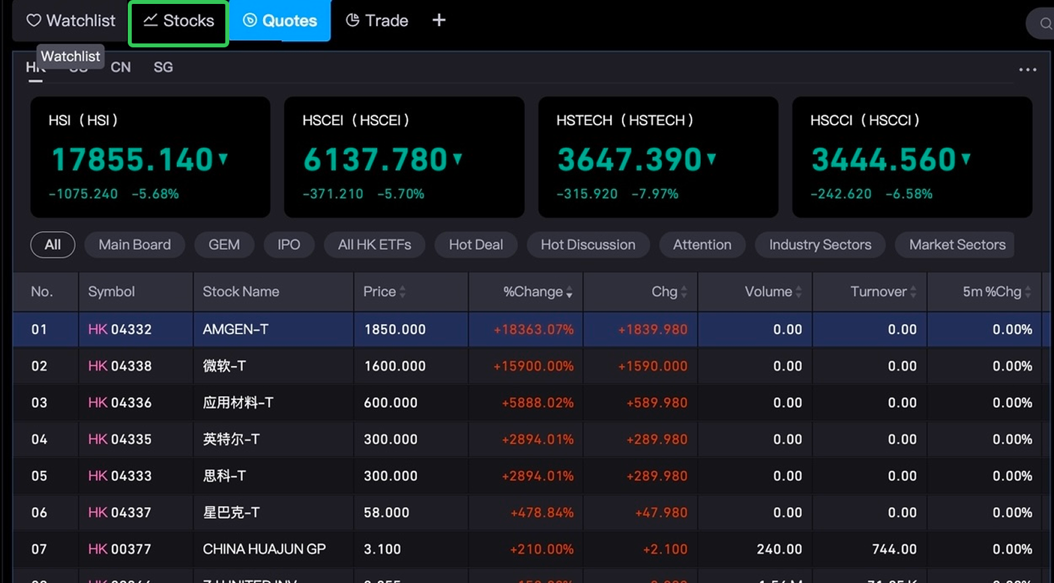Sort by %Change column arrows
The width and height of the screenshot is (1054, 583).
click(569, 292)
